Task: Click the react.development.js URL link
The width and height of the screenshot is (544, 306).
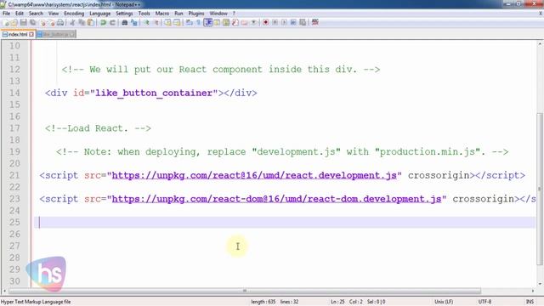Action: [254, 176]
